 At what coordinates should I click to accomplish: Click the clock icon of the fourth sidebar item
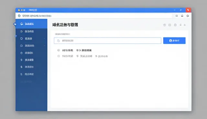[x=21, y=46]
